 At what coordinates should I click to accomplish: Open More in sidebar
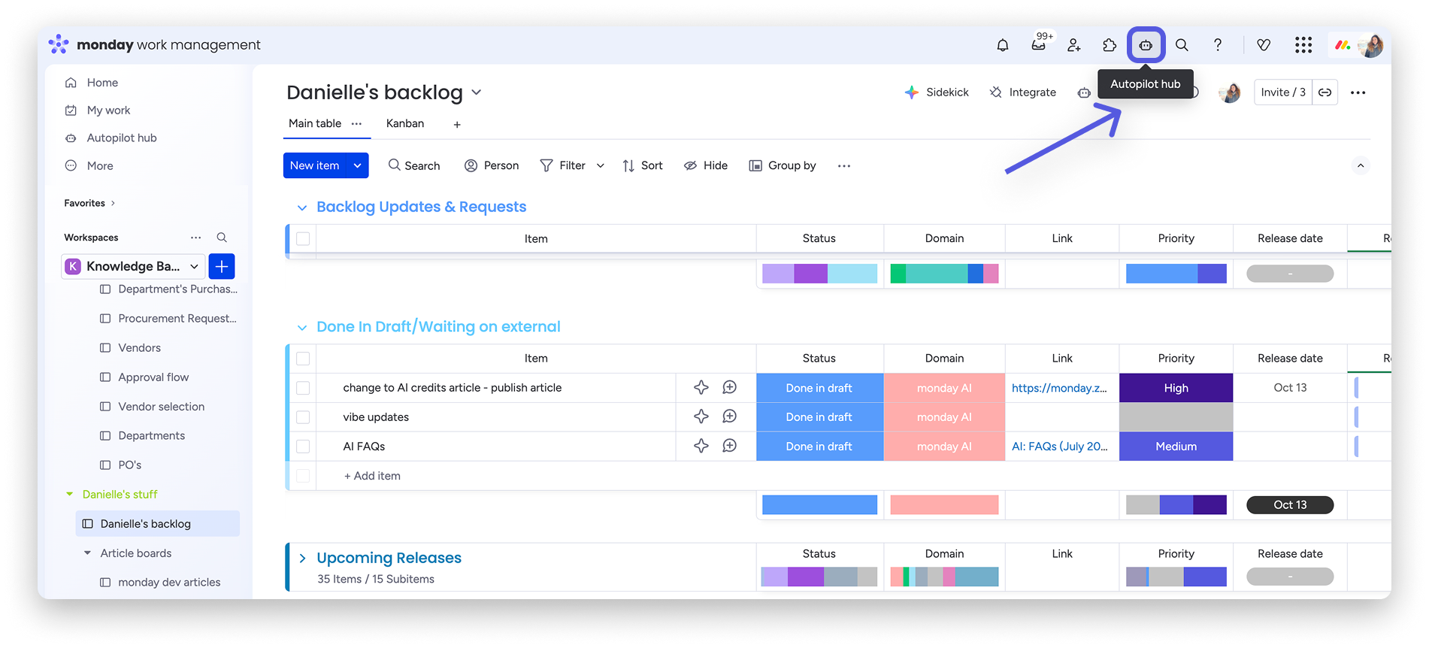[x=100, y=166]
